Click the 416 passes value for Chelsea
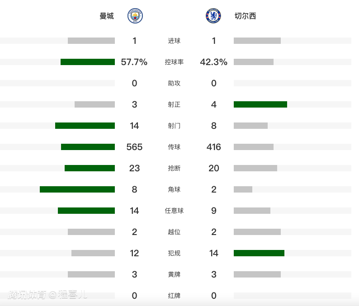 pos(214,147)
